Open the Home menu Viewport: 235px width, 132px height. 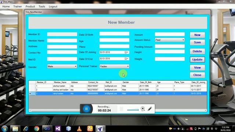tap(6, 7)
